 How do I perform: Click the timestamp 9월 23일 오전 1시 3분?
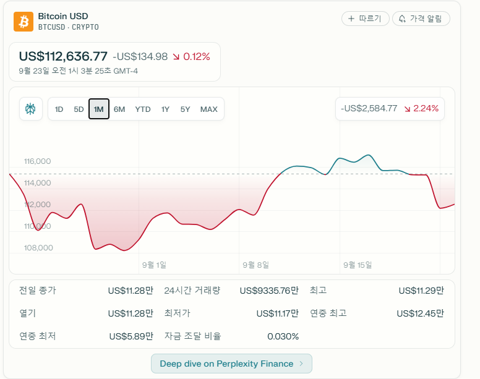[x=79, y=71]
